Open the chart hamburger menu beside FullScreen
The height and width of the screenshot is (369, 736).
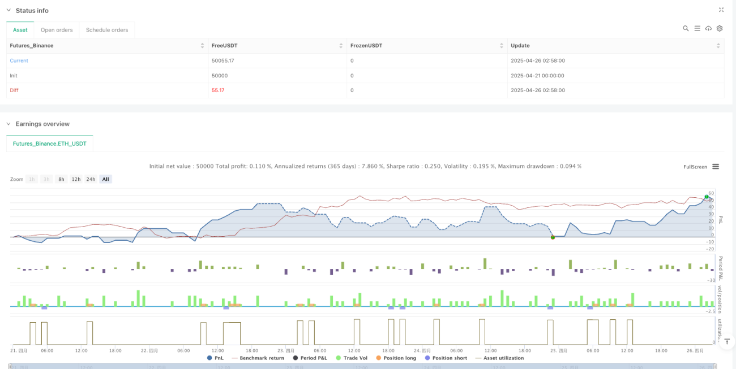click(716, 167)
